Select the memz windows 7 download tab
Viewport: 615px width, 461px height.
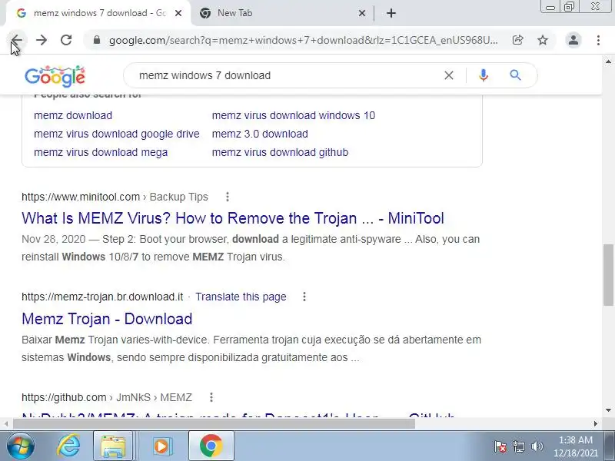pos(98,13)
